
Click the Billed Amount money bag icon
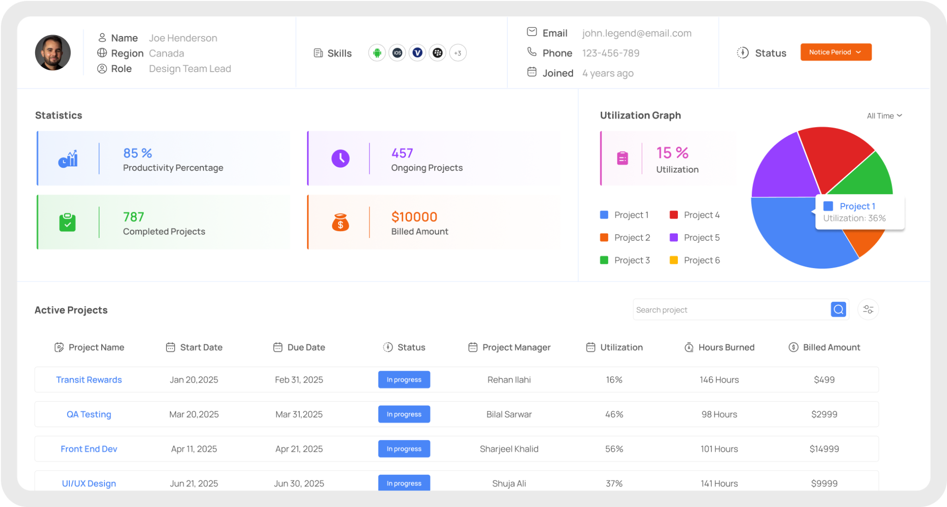point(340,222)
